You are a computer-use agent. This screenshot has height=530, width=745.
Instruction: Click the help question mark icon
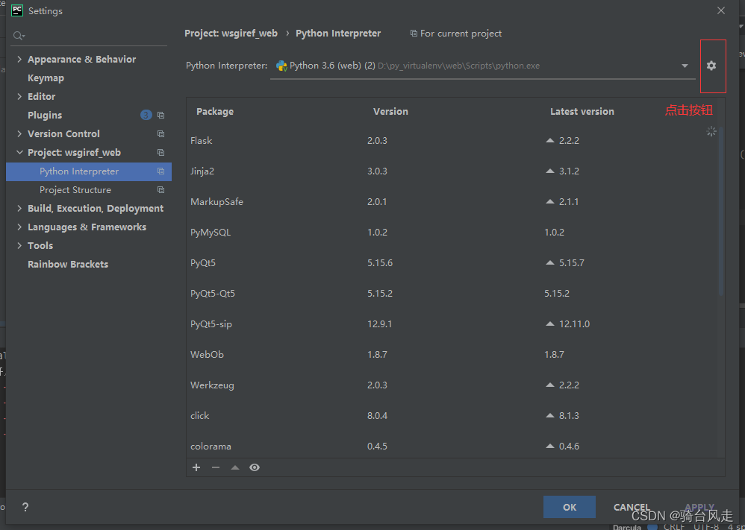click(25, 507)
